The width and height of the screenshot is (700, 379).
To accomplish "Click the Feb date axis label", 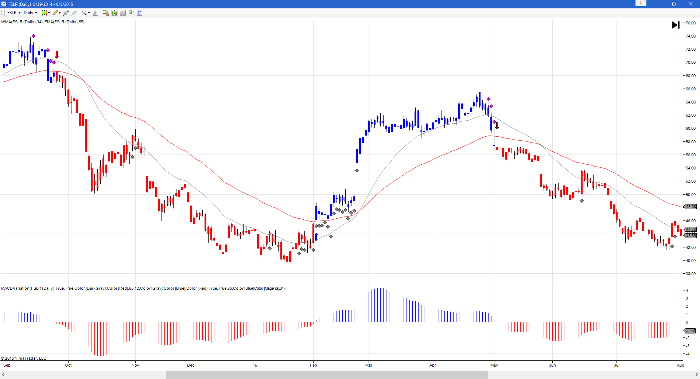I will (314, 365).
